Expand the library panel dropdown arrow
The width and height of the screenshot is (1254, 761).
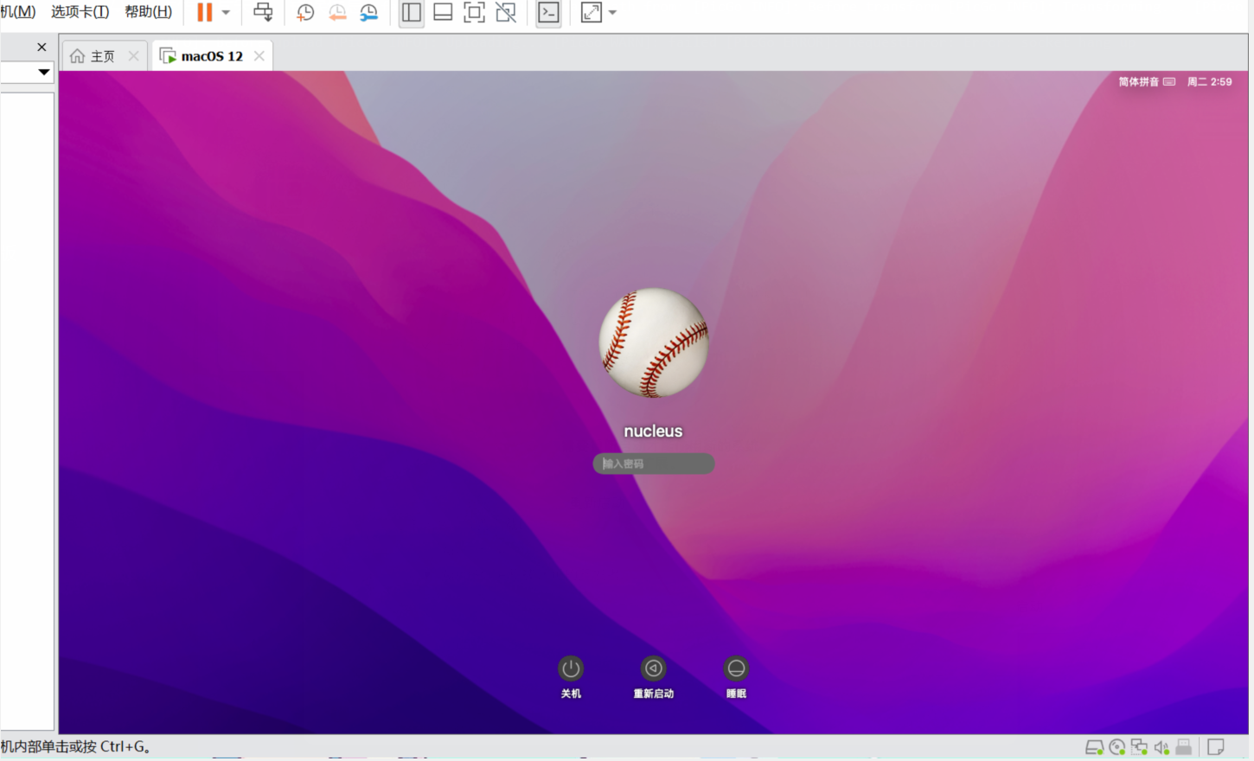(x=43, y=73)
